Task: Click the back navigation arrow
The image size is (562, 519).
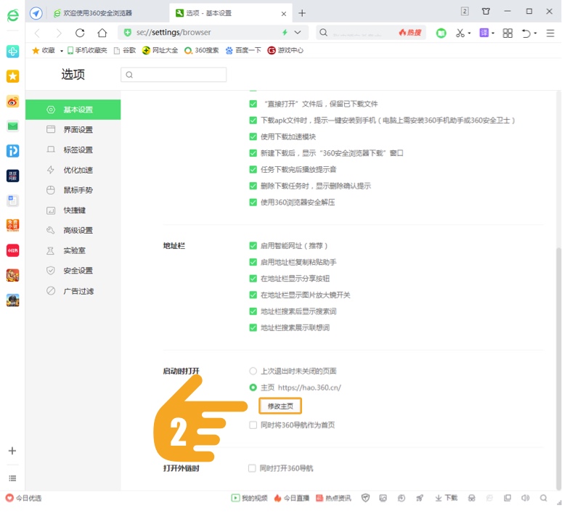Action: tap(37, 33)
